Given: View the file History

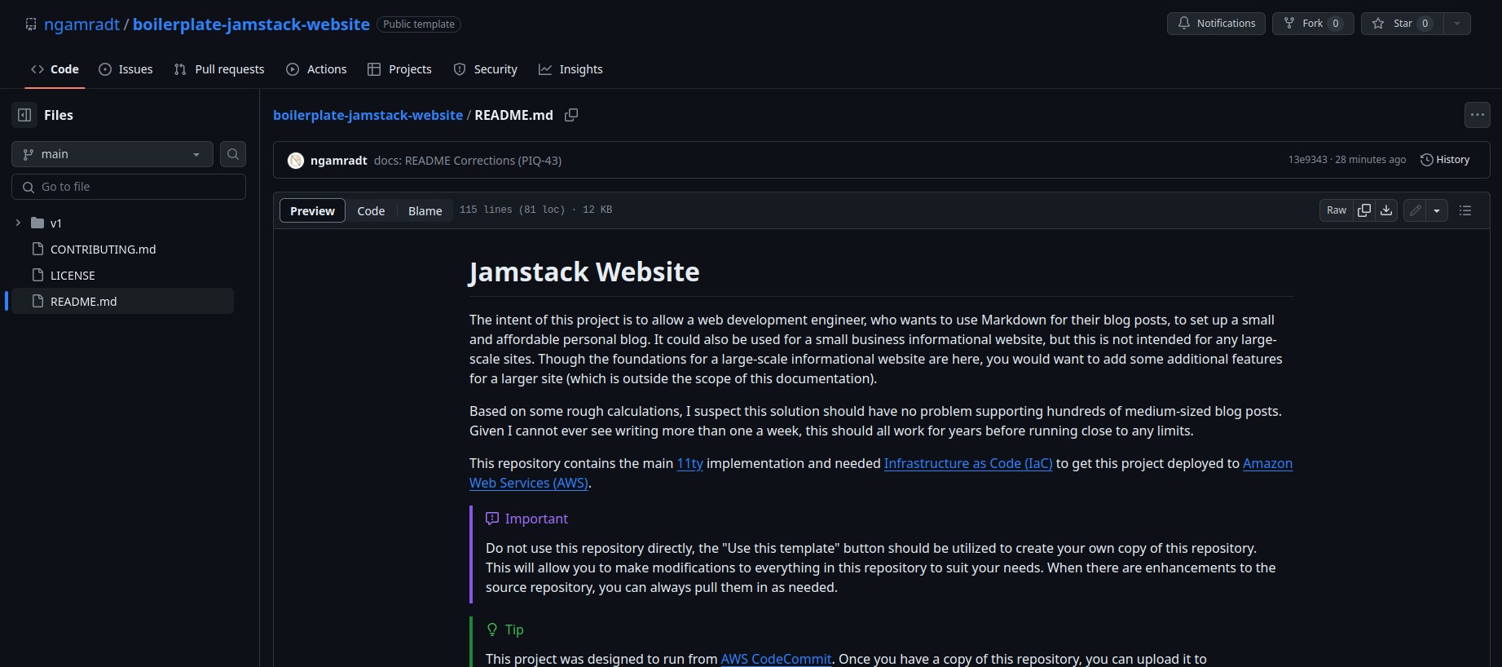Looking at the screenshot, I should click(x=1445, y=160).
